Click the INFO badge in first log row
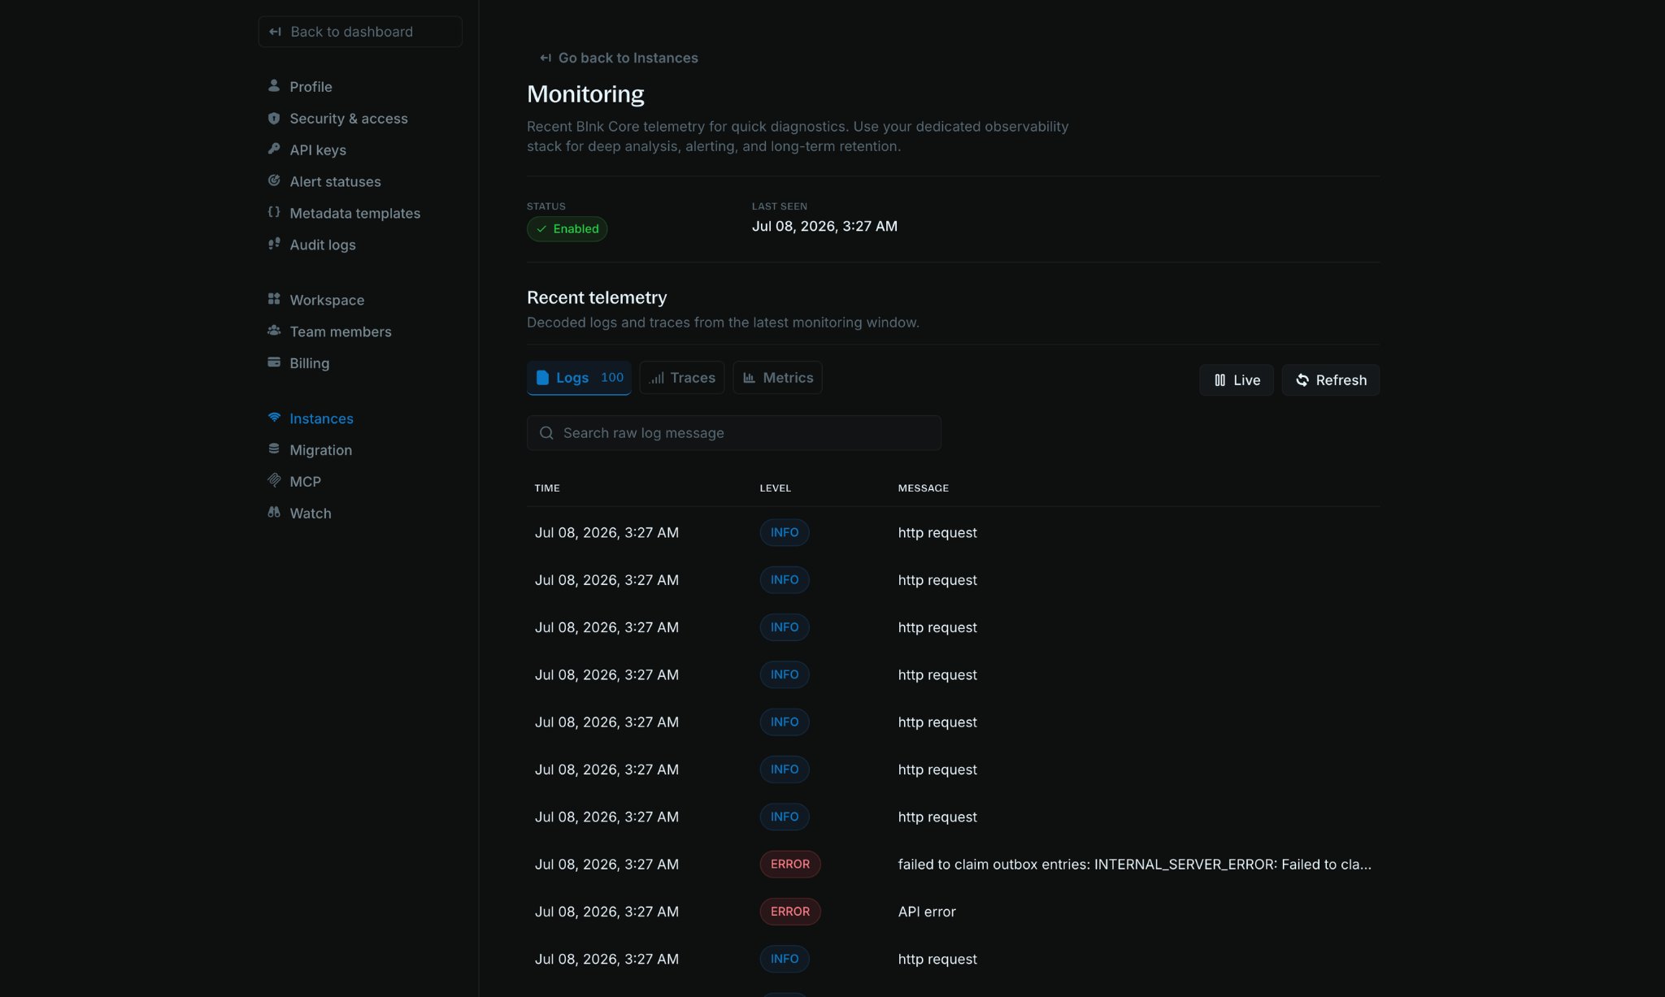Image resolution: width=1665 pixels, height=997 pixels. pyautogui.click(x=785, y=533)
